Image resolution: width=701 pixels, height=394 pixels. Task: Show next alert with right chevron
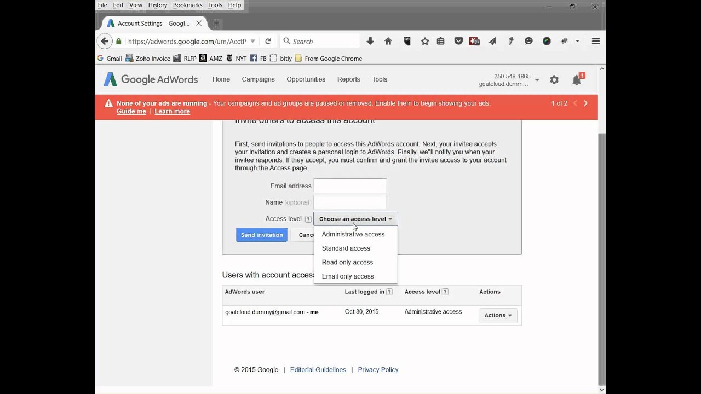[585, 103]
